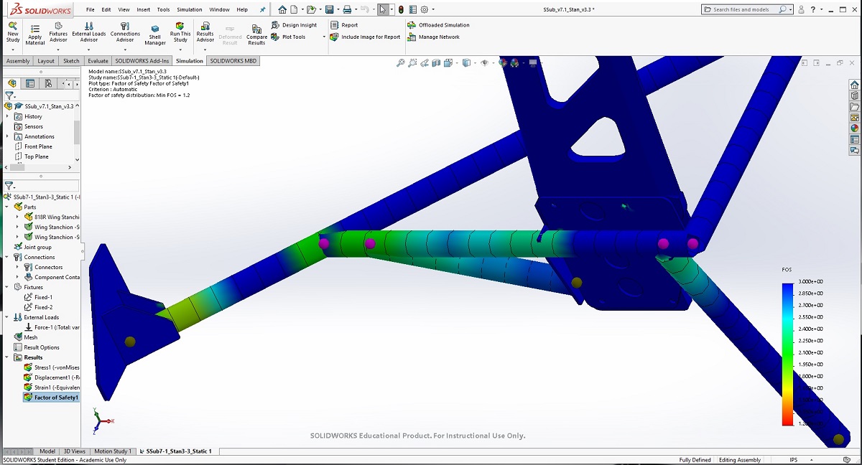
Task: Open Custom Properties in task pane
Action: tap(854, 139)
